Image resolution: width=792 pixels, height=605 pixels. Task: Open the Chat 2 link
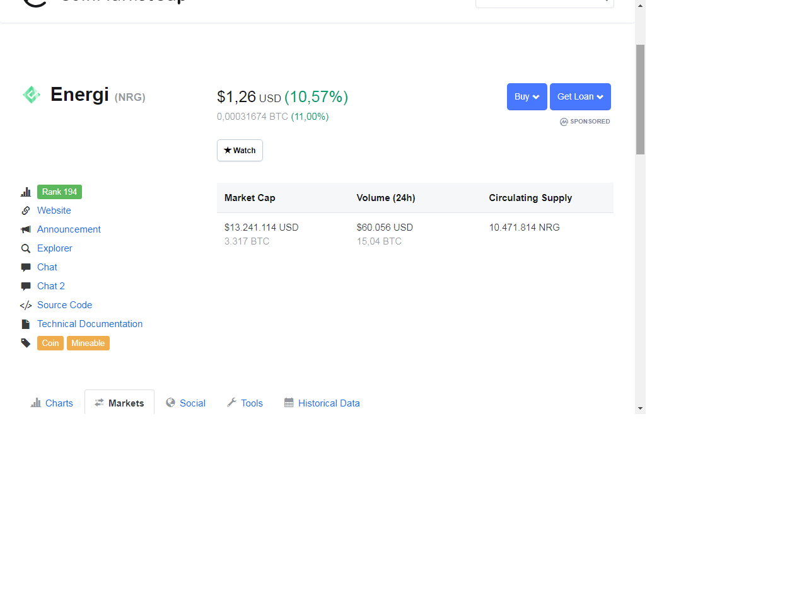(51, 286)
